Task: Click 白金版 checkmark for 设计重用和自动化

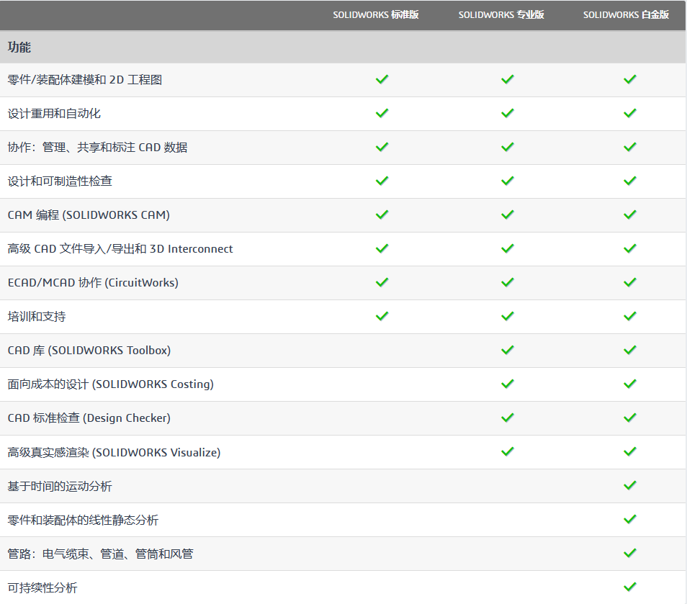Action: pyautogui.click(x=630, y=113)
